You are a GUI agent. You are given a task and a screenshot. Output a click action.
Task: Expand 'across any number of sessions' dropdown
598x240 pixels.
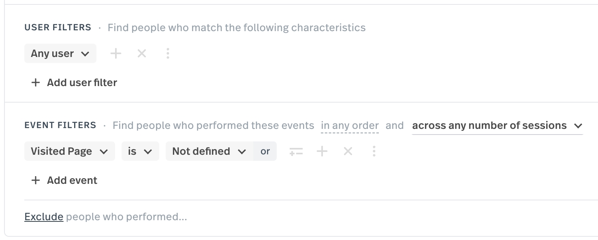click(x=497, y=126)
